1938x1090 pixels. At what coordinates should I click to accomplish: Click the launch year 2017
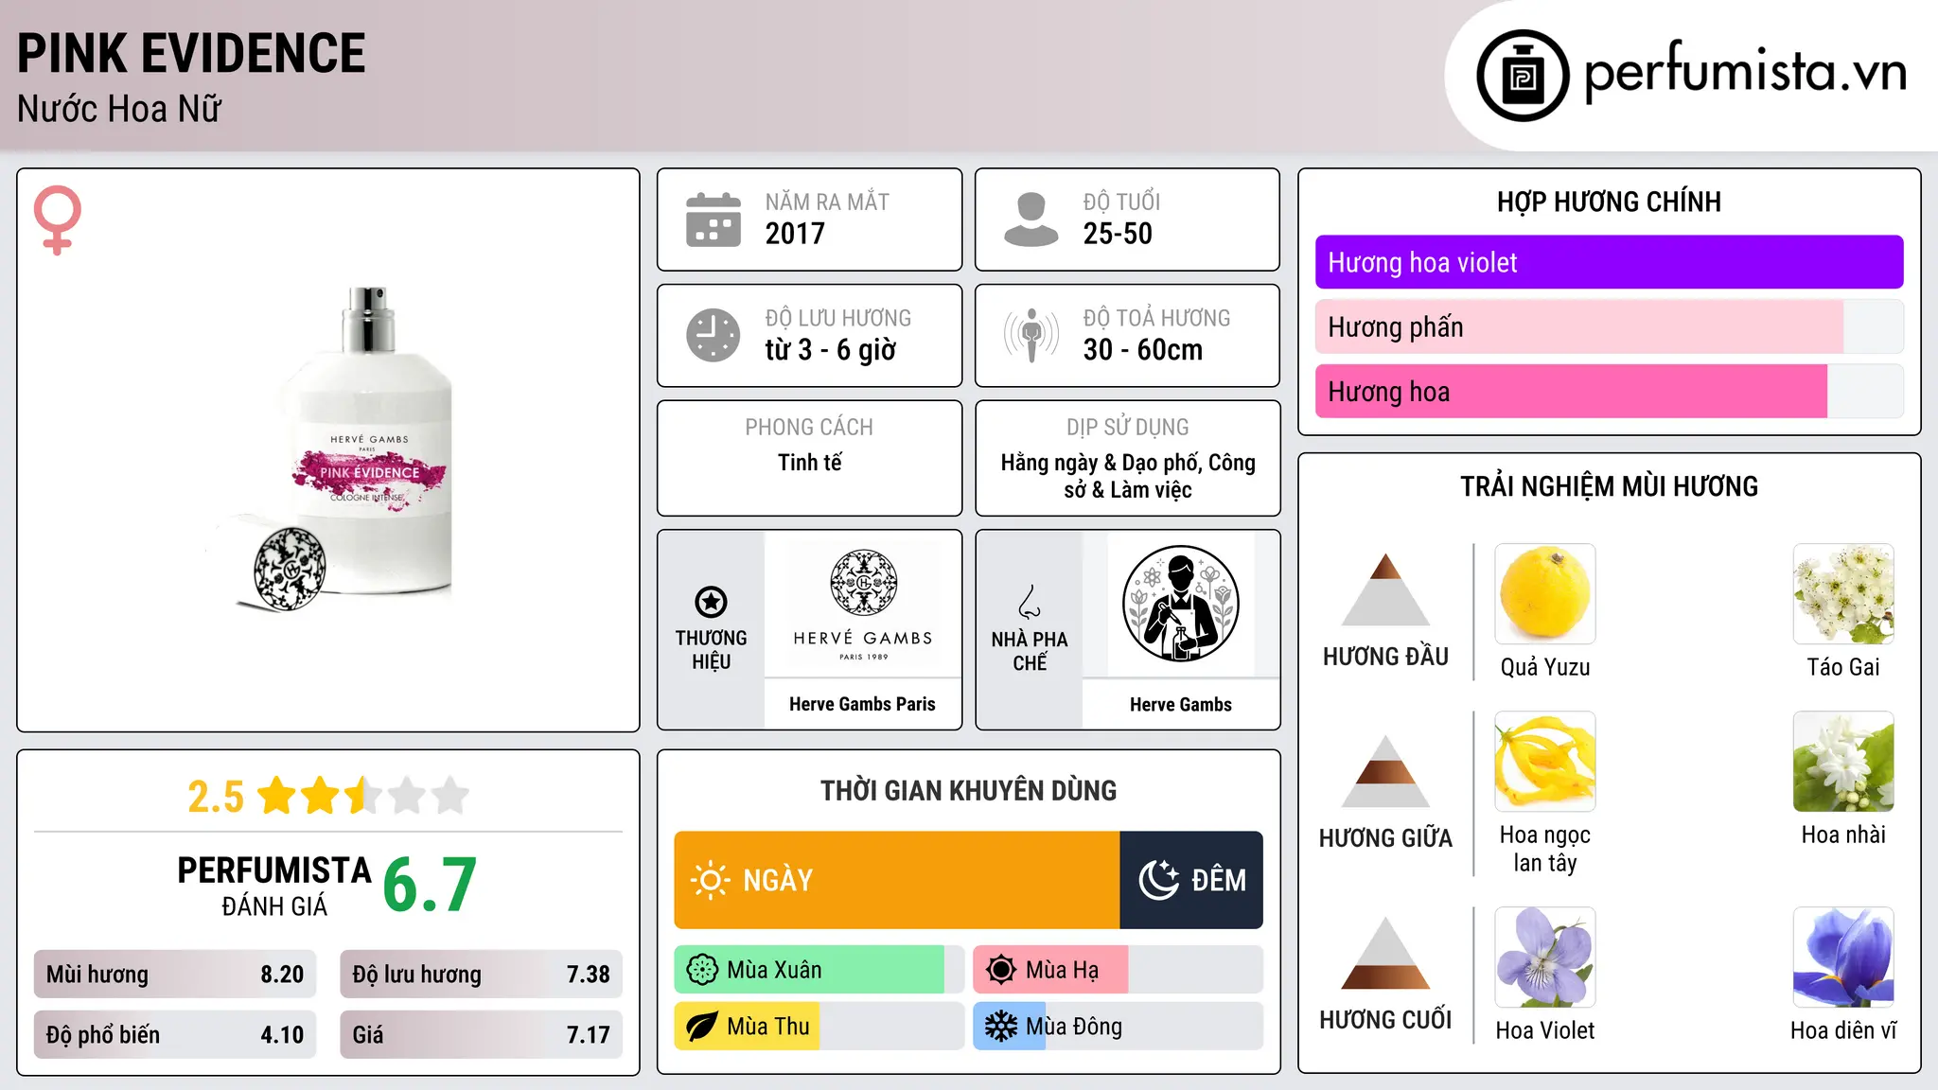click(x=795, y=234)
